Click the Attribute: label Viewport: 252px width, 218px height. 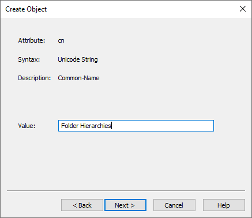(32, 40)
